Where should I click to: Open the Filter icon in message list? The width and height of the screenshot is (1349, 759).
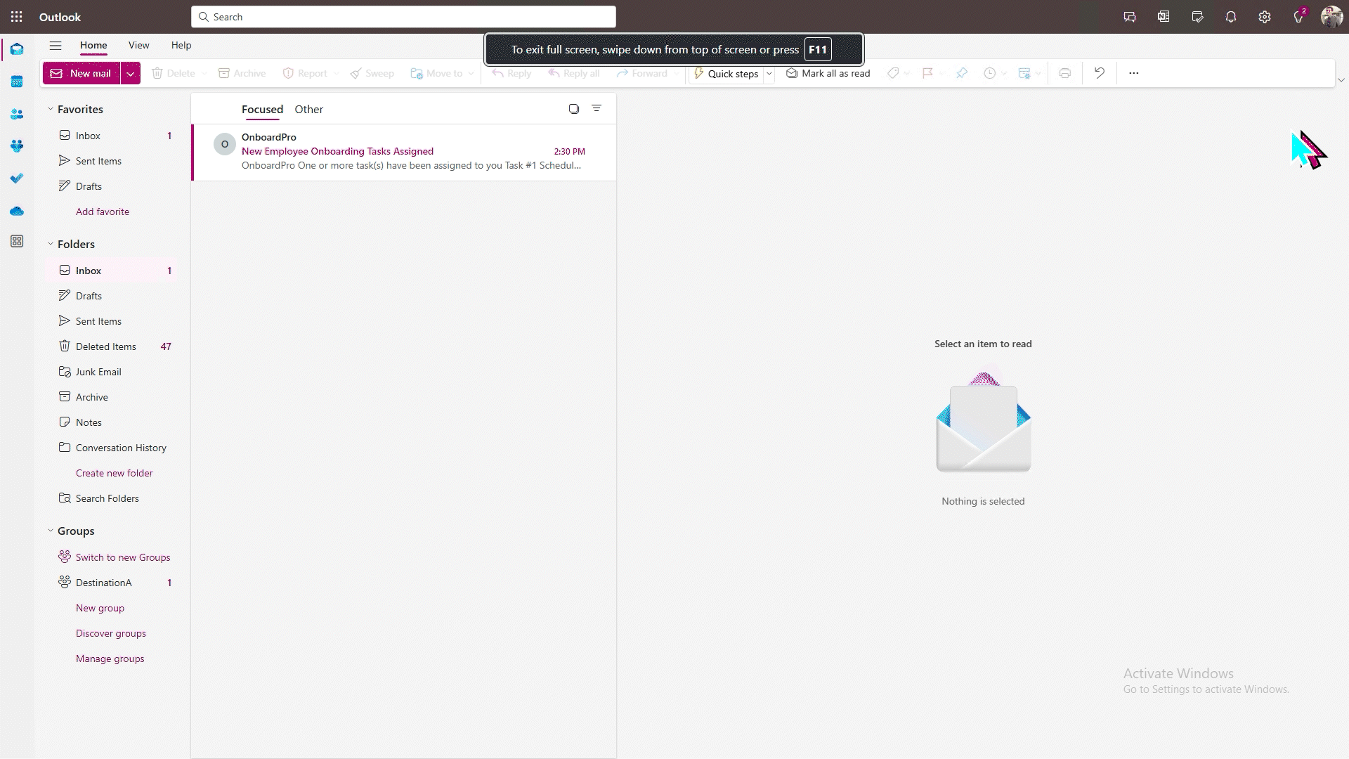(x=597, y=108)
